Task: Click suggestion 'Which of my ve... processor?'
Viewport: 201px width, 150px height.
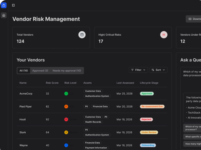Action: pos(192,128)
